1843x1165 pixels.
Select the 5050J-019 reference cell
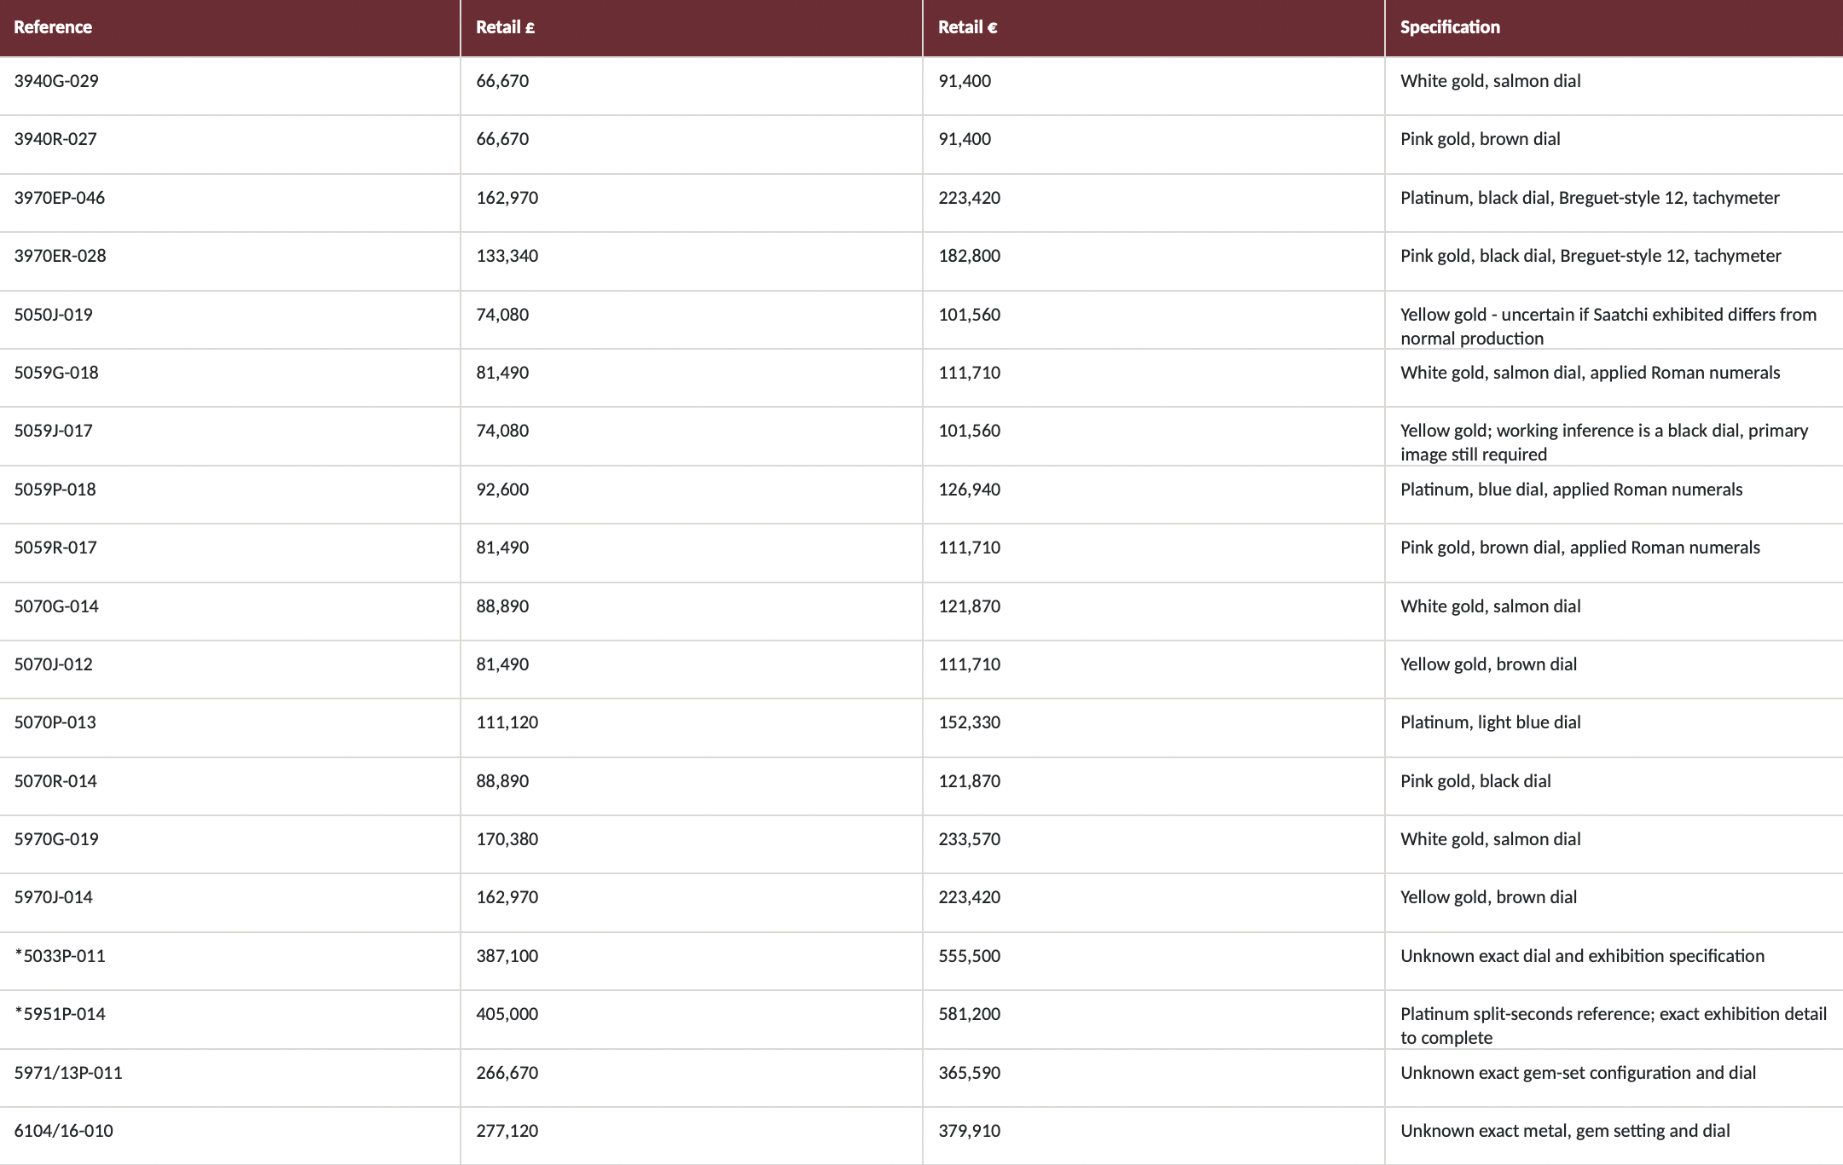coord(229,320)
